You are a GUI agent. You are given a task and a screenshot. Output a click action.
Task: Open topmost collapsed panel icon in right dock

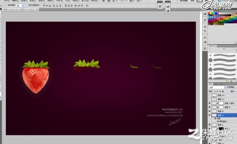pos(205,14)
